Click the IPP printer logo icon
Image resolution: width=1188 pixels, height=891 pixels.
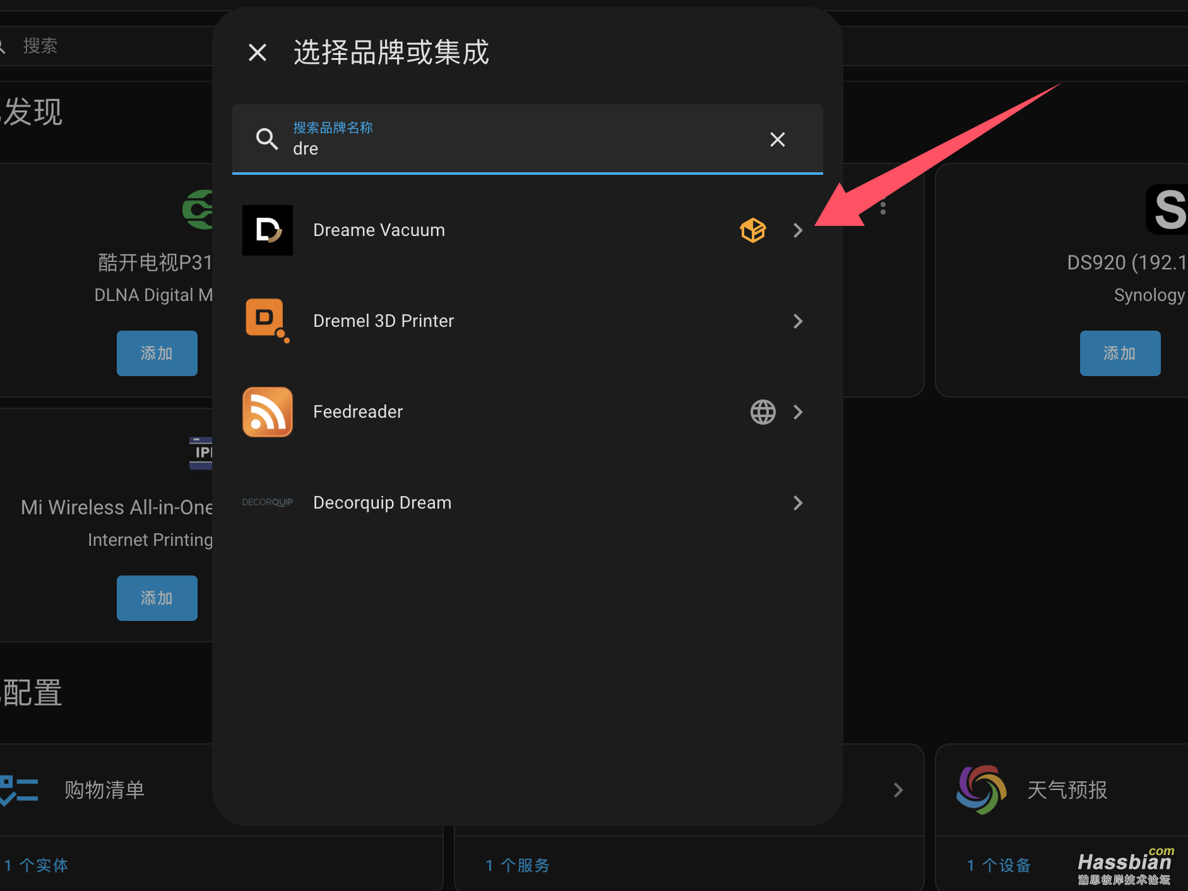tap(201, 453)
